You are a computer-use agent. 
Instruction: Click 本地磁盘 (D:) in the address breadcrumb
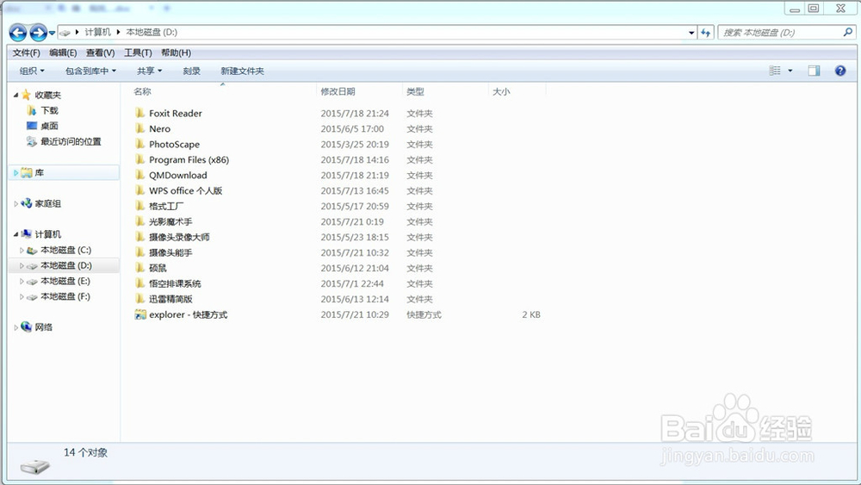pos(152,32)
